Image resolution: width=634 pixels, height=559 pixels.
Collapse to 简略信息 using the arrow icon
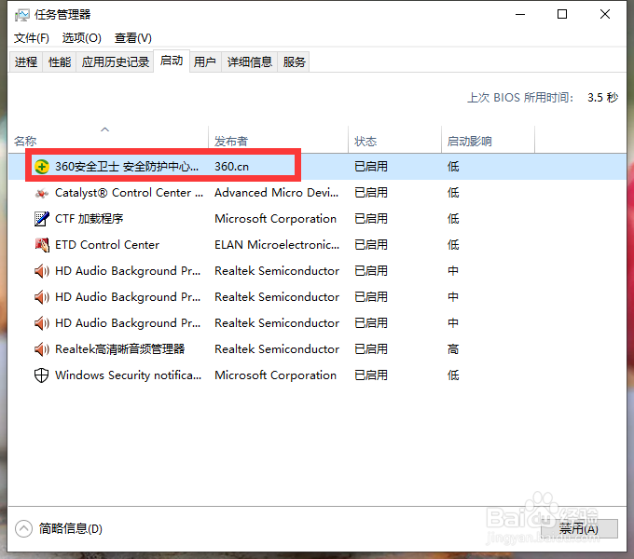pyautogui.click(x=24, y=528)
